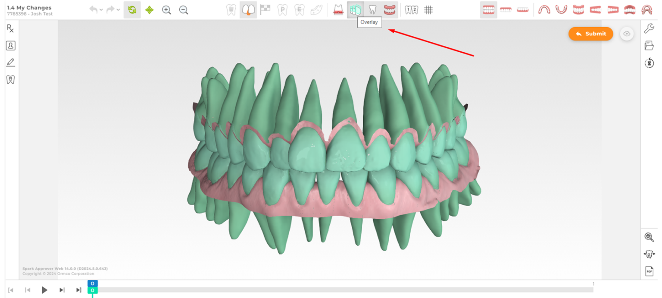Toggle the gingiva display icon
The height and width of the screenshot is (298, 662).
point(390,9)
